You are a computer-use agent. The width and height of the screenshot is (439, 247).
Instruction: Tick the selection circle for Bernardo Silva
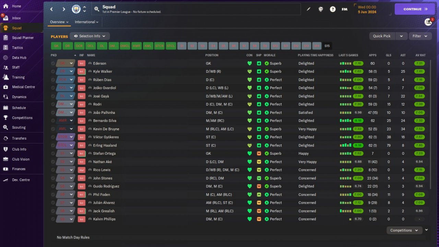(x=53, y=121)
